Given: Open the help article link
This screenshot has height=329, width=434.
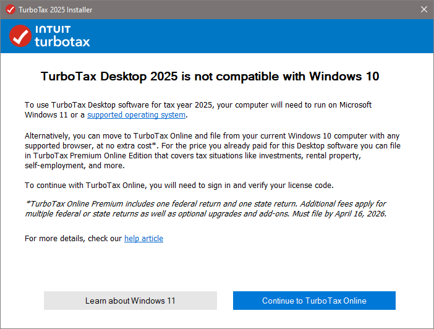Looking at the screenshot, I should [143, 238].
